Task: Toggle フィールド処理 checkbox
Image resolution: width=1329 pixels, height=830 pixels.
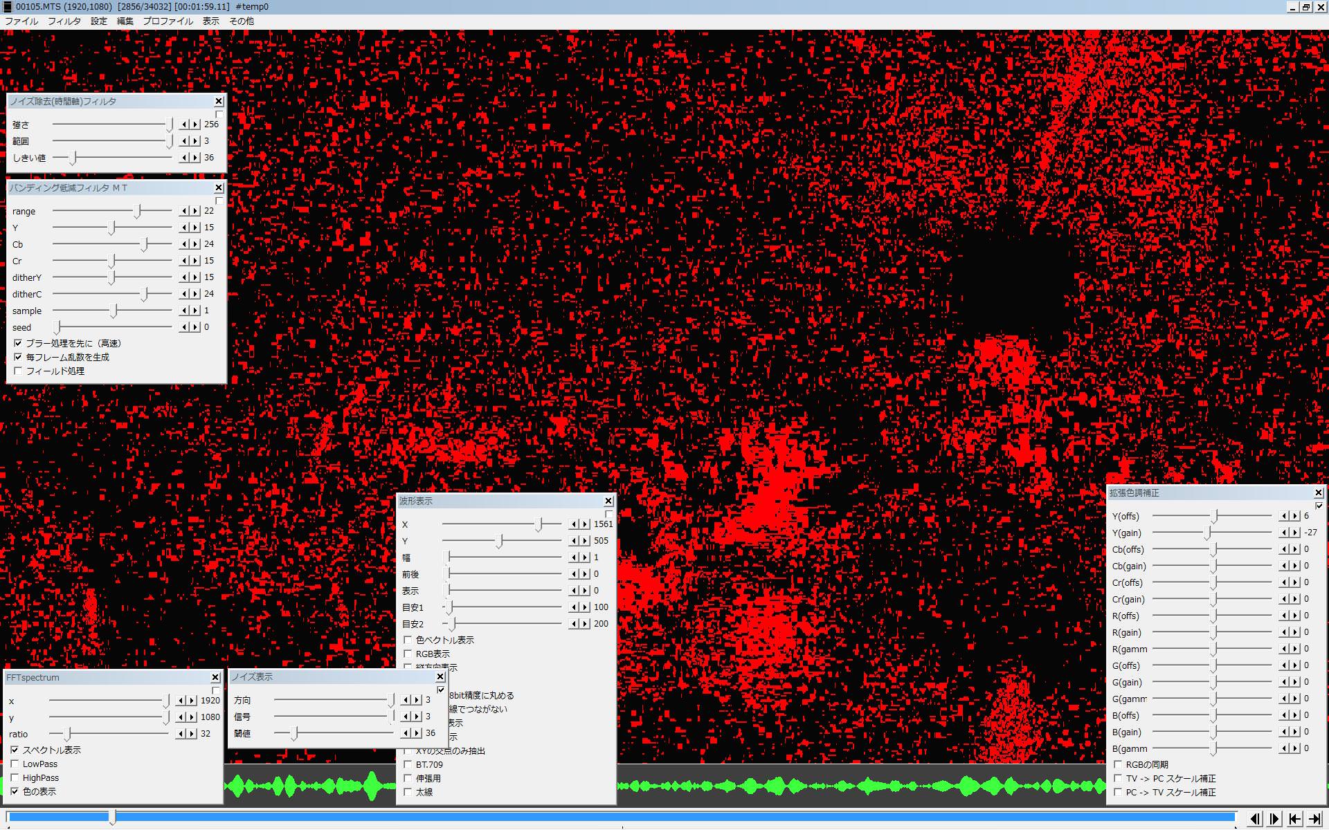Action: pos(18,371)
